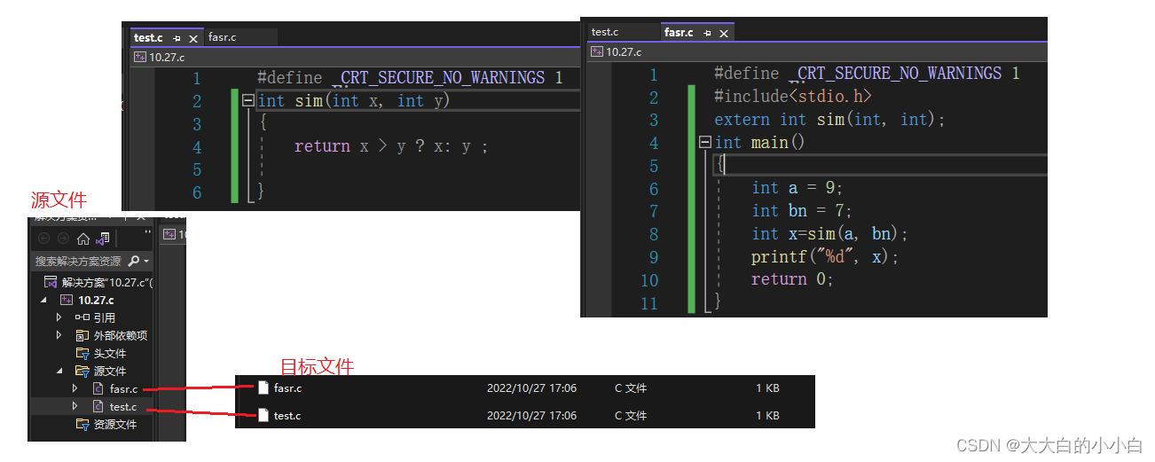Click the '#include<stdio.h>' line in fasr.c
The width and height of the screenshot is (1155, 462).
click(x=793, y=96)
